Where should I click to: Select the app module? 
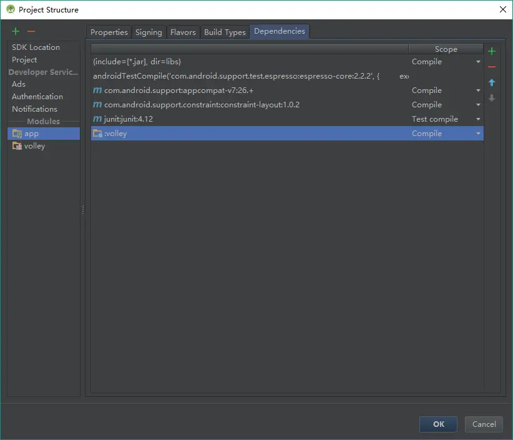[44, 134]
